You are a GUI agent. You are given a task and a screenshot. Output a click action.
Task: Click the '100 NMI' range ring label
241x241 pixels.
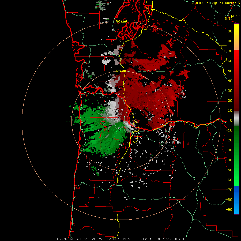click(121, 21)
